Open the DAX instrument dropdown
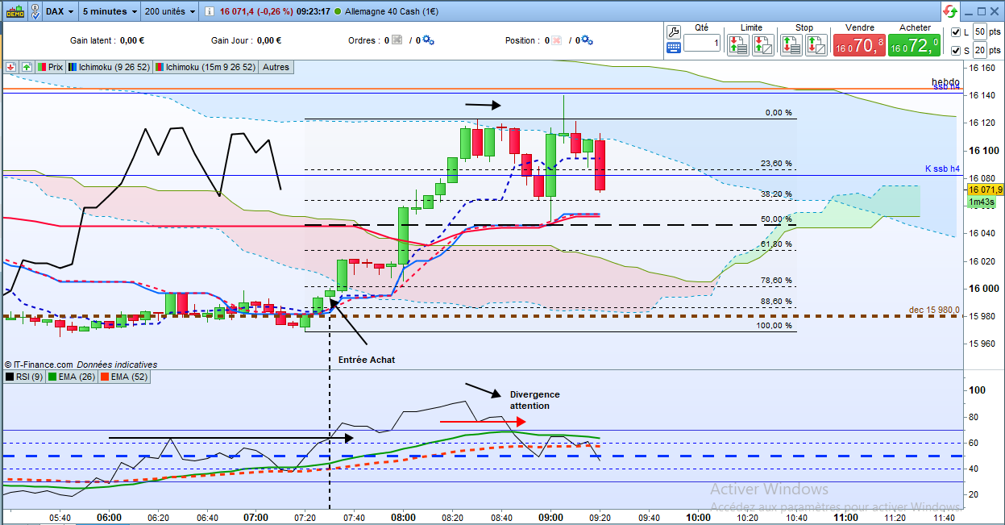1005x525 pixels. tap(60, 11)
